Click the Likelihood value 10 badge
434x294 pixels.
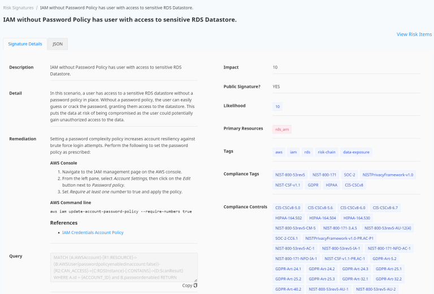277,106
